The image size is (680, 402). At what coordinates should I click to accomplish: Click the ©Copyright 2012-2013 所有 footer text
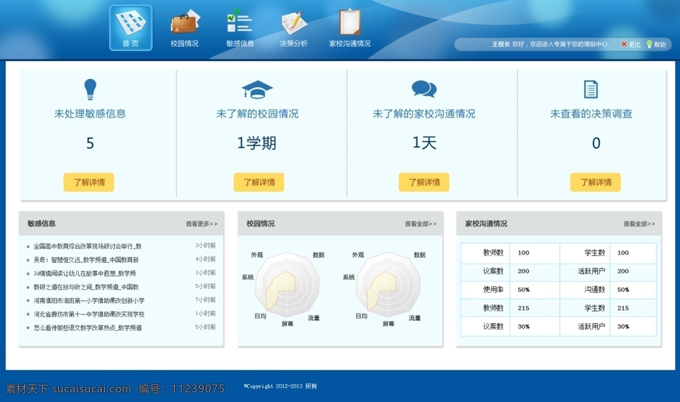pyautogui.click(x=280, y=386)
